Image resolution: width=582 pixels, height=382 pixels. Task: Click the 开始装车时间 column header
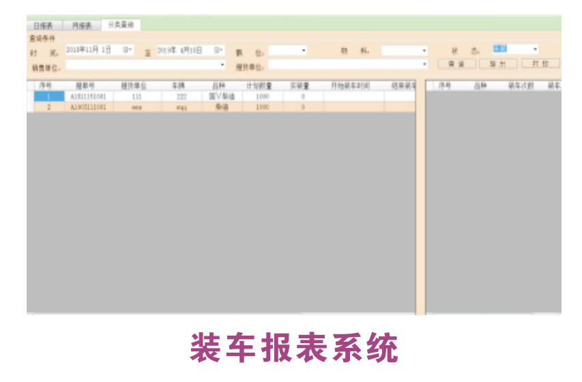[x=350, y=86]
